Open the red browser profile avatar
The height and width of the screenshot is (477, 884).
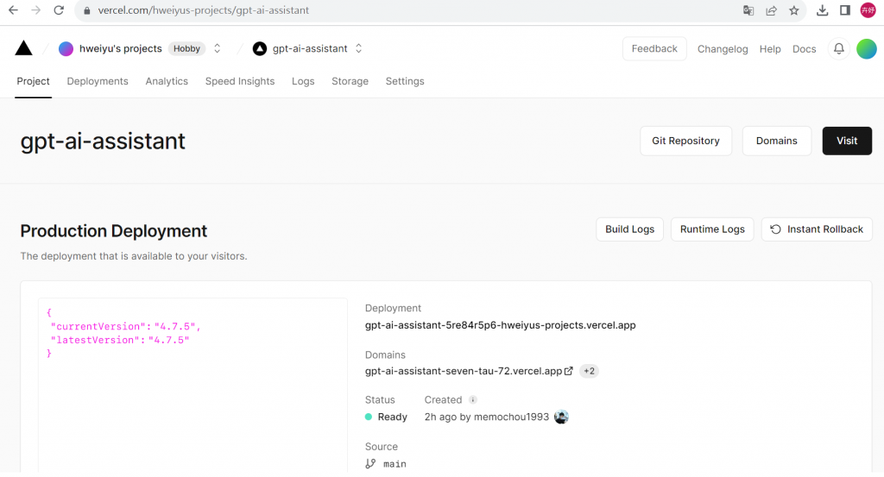coord(868,10)
